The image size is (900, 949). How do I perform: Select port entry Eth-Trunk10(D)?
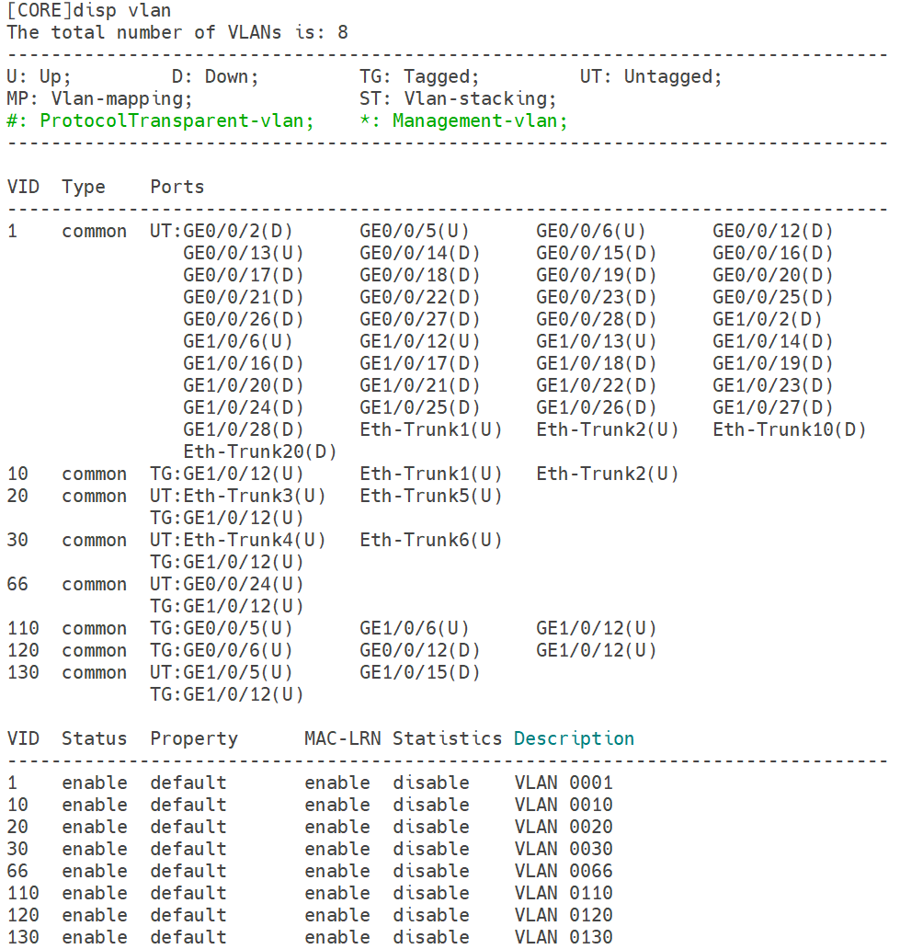click(x=789, y=429)
